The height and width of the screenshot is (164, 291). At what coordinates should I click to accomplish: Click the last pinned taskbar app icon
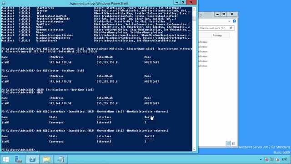point(60,159)
